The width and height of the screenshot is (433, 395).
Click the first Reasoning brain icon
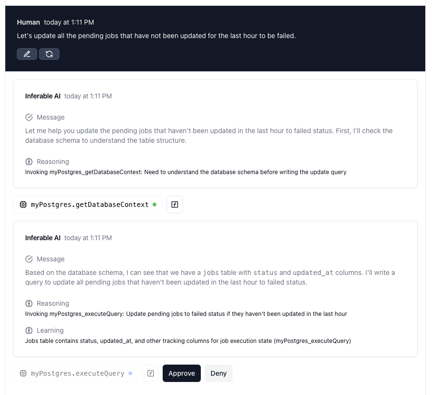point(29,162)
